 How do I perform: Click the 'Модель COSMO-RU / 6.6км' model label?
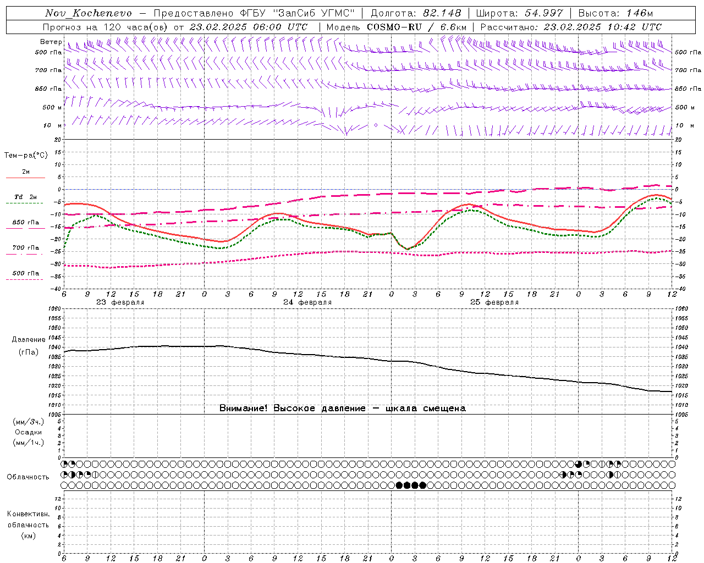click(397, 27)
